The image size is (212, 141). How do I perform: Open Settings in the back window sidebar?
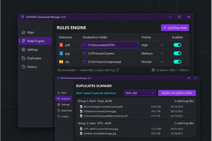coord(30,50)
